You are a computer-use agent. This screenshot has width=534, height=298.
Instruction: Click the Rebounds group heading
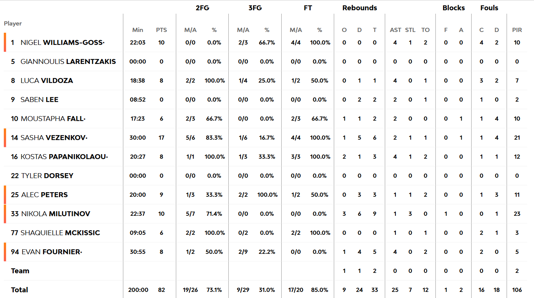[x=360, y=8]
